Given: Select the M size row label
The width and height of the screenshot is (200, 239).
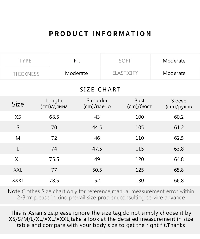Looking at the screenshot, I should point(18,138).
